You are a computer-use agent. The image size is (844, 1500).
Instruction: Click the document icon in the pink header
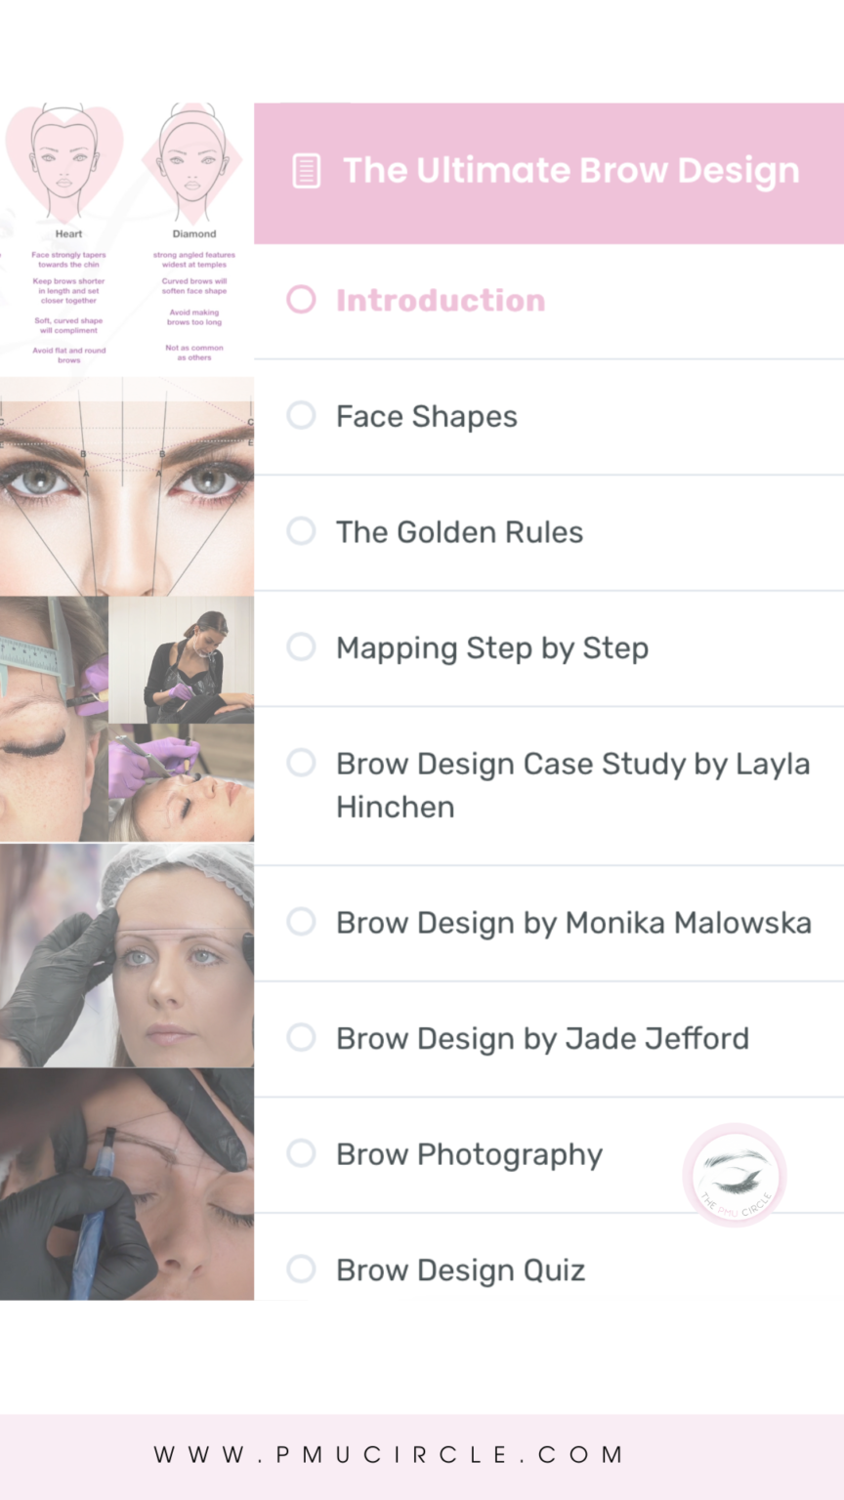(304, 170)
